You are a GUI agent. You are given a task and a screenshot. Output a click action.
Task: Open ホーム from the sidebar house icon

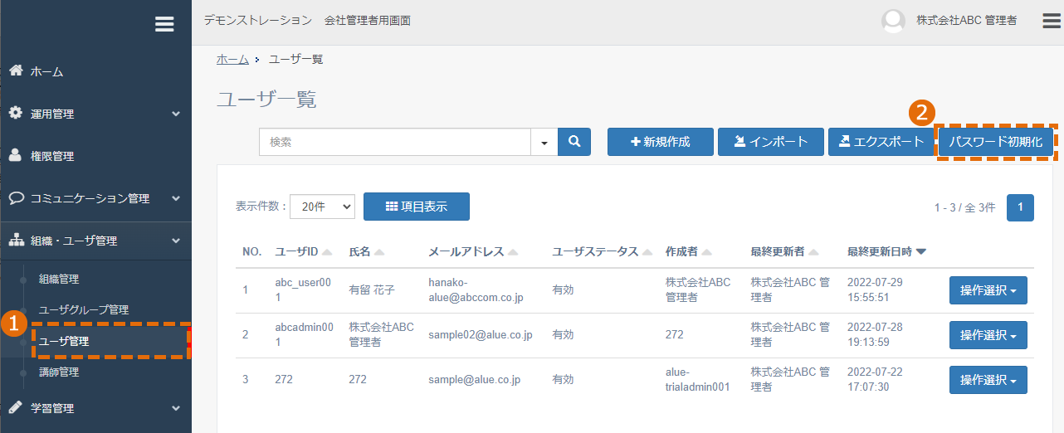tap(16, 71)
